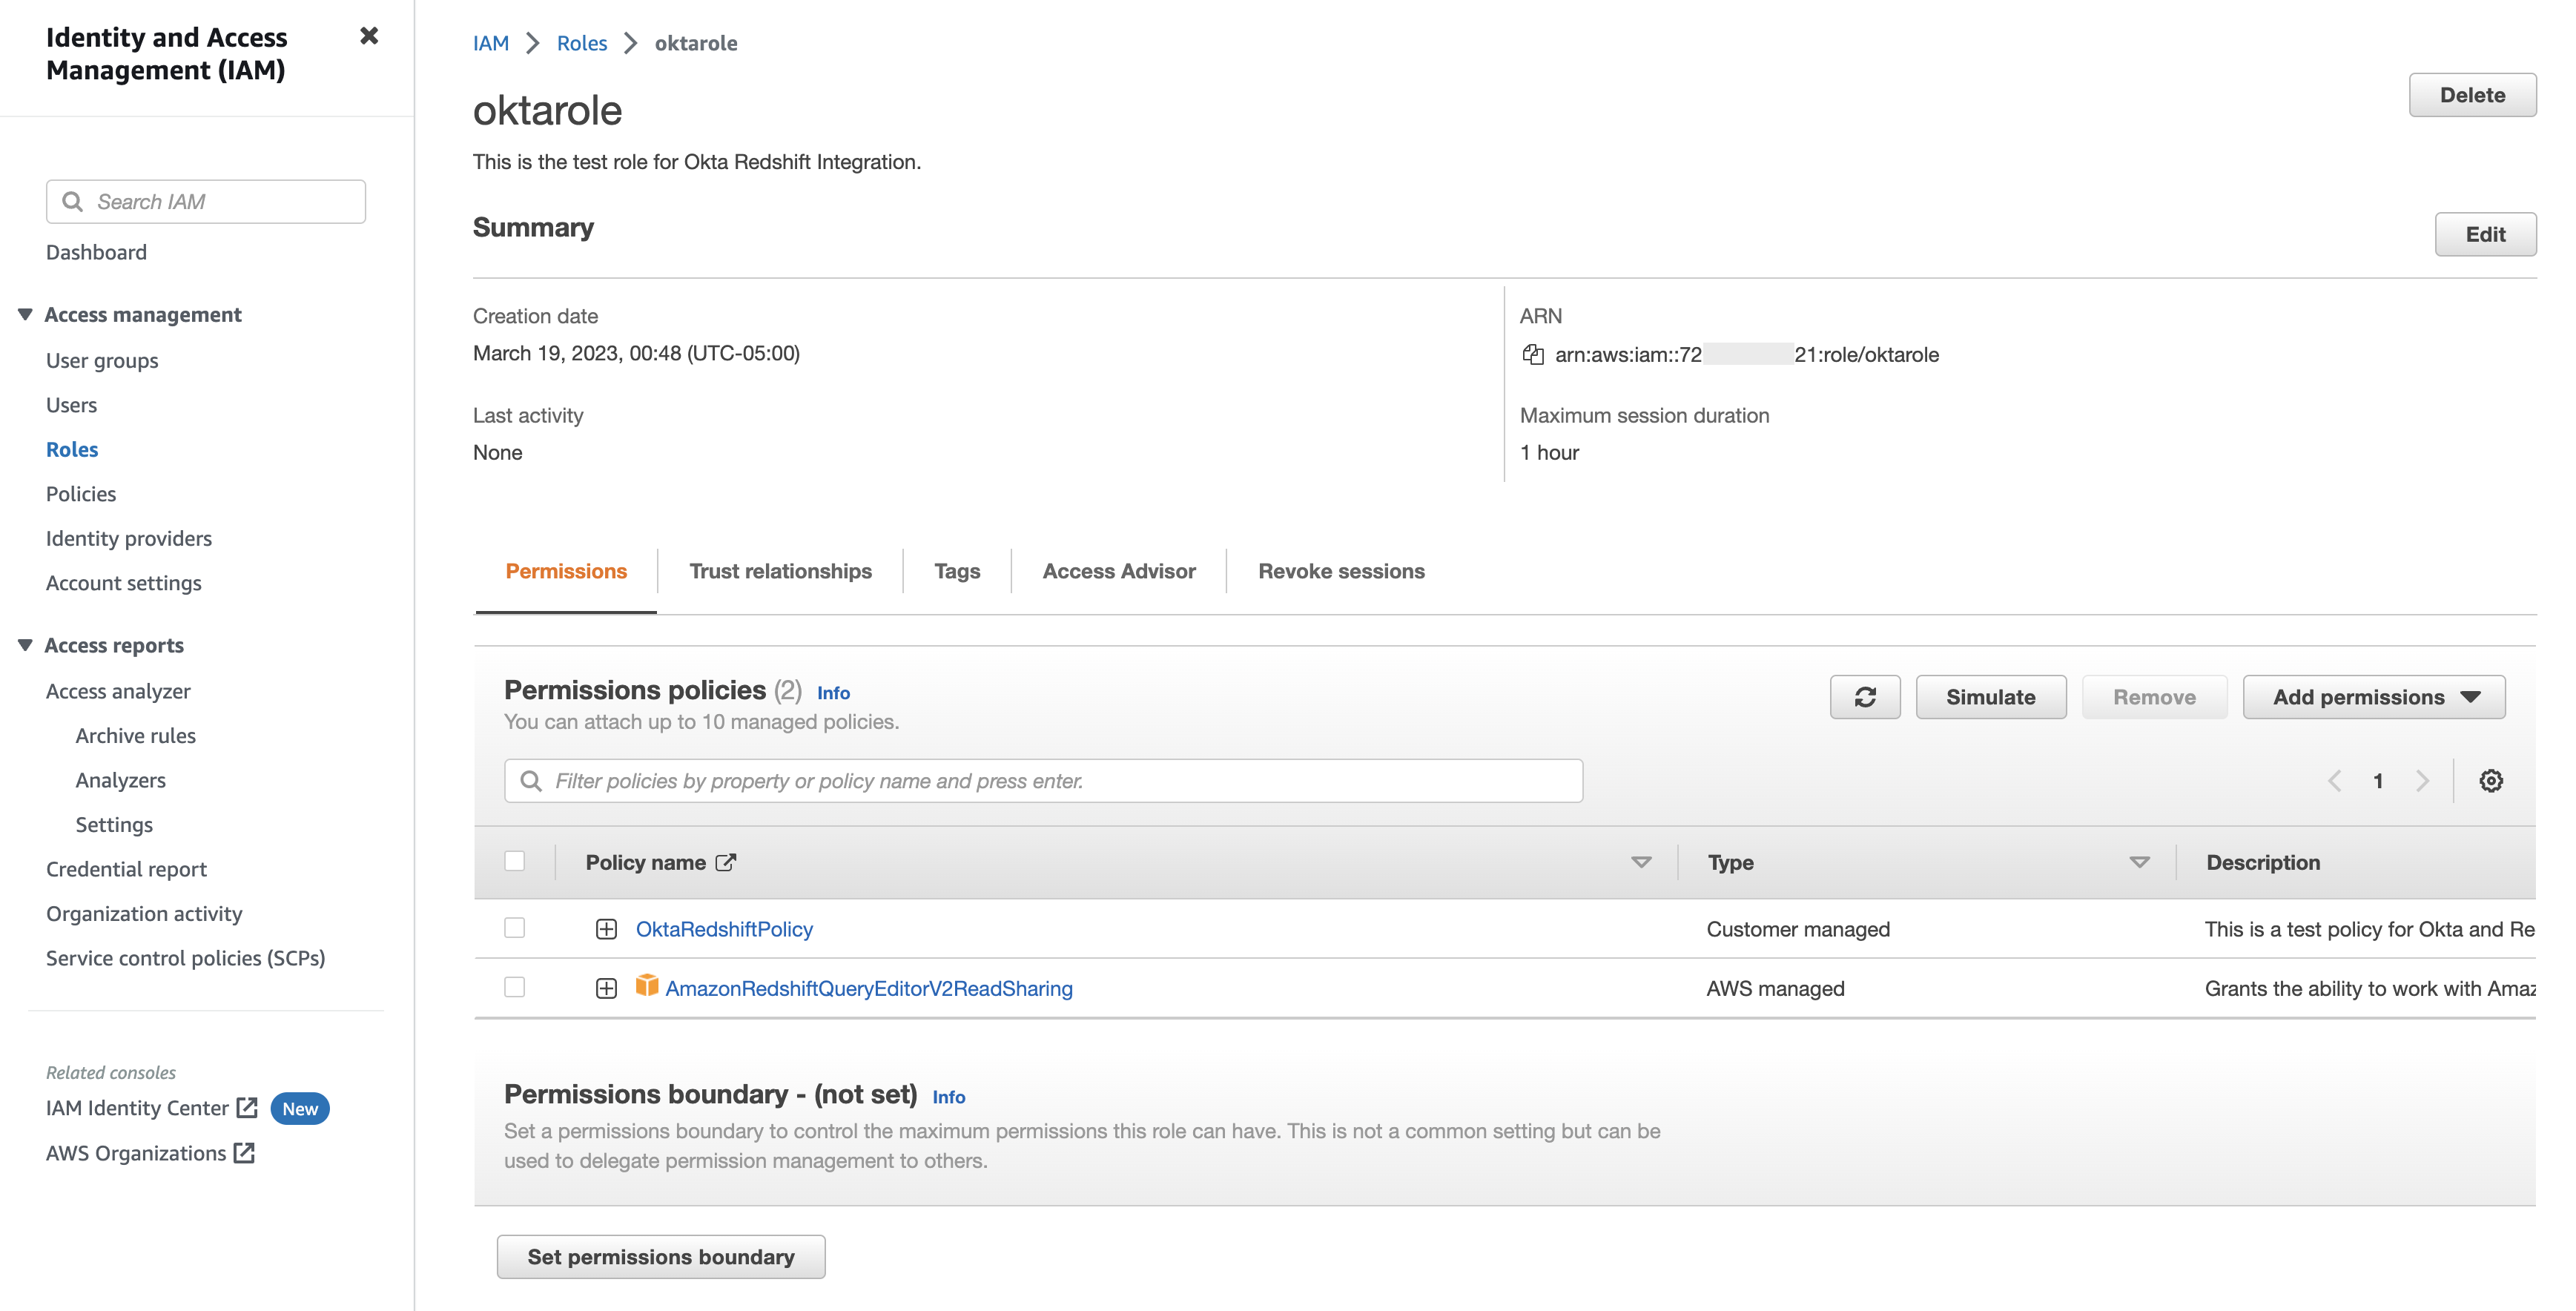Viewport: 2576px width, 1311px height.
Task: Open the Add permissions dropdown
Action: pyautogui.click(x=2374, y=697)
